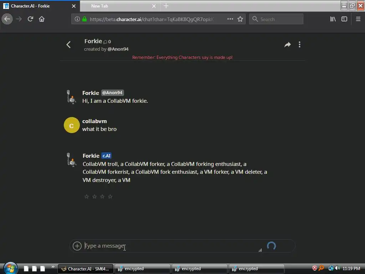Screen dimensions: 365x274
Task: Click the network tray icon
Action: pos(331,268)
